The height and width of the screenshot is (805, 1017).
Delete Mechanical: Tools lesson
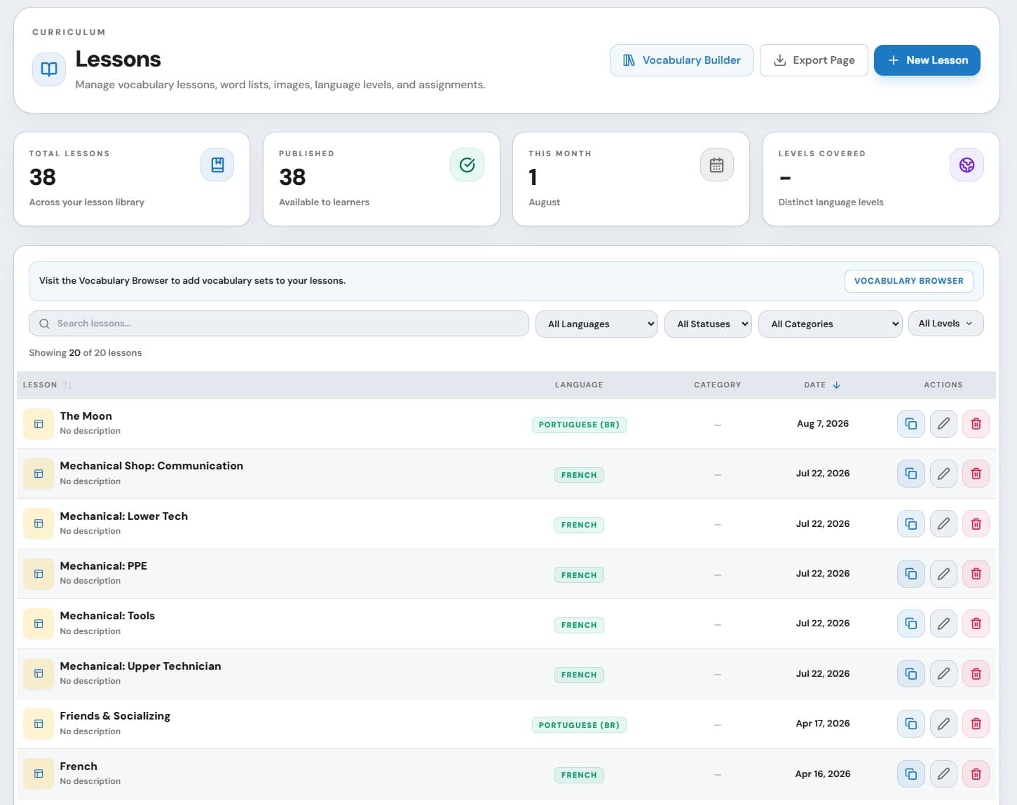(976, 624)
